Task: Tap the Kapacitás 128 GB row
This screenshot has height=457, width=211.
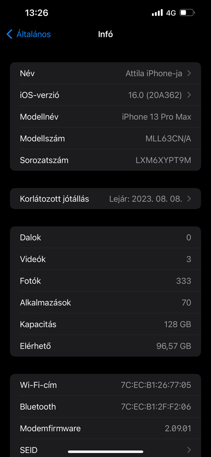Action: pos(105,324)
